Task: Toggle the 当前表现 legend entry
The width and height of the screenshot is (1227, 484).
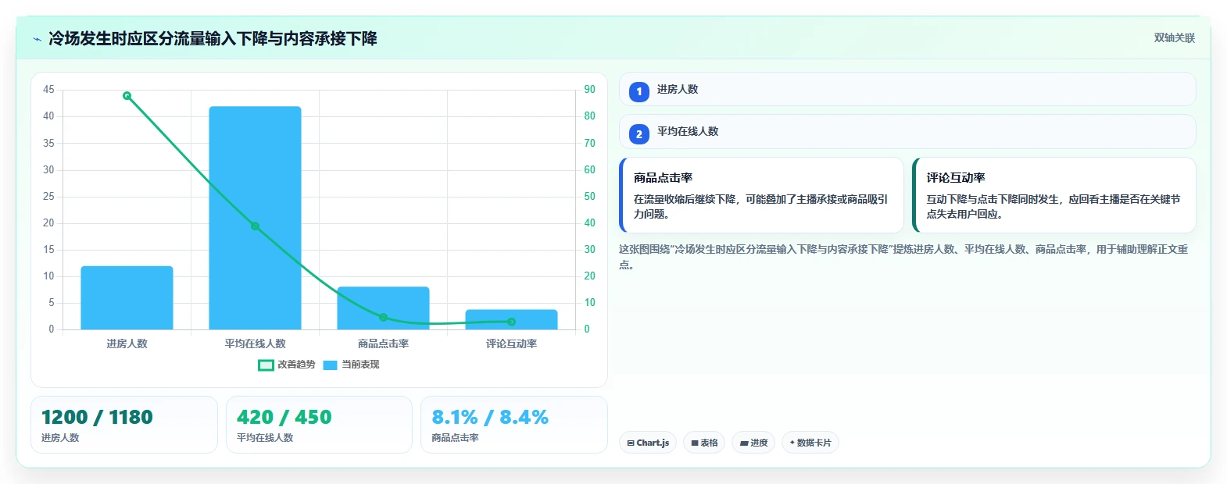Action: pos(351,365)
